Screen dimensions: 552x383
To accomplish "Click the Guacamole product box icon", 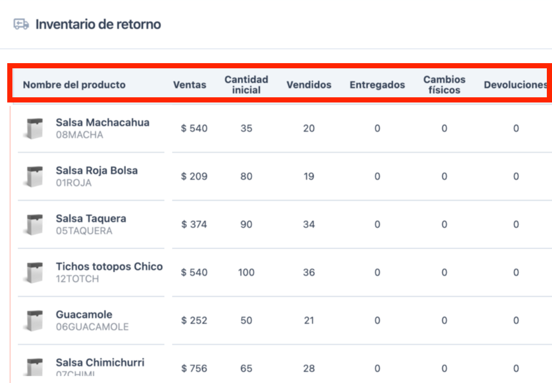I will [x=33, y=320].
